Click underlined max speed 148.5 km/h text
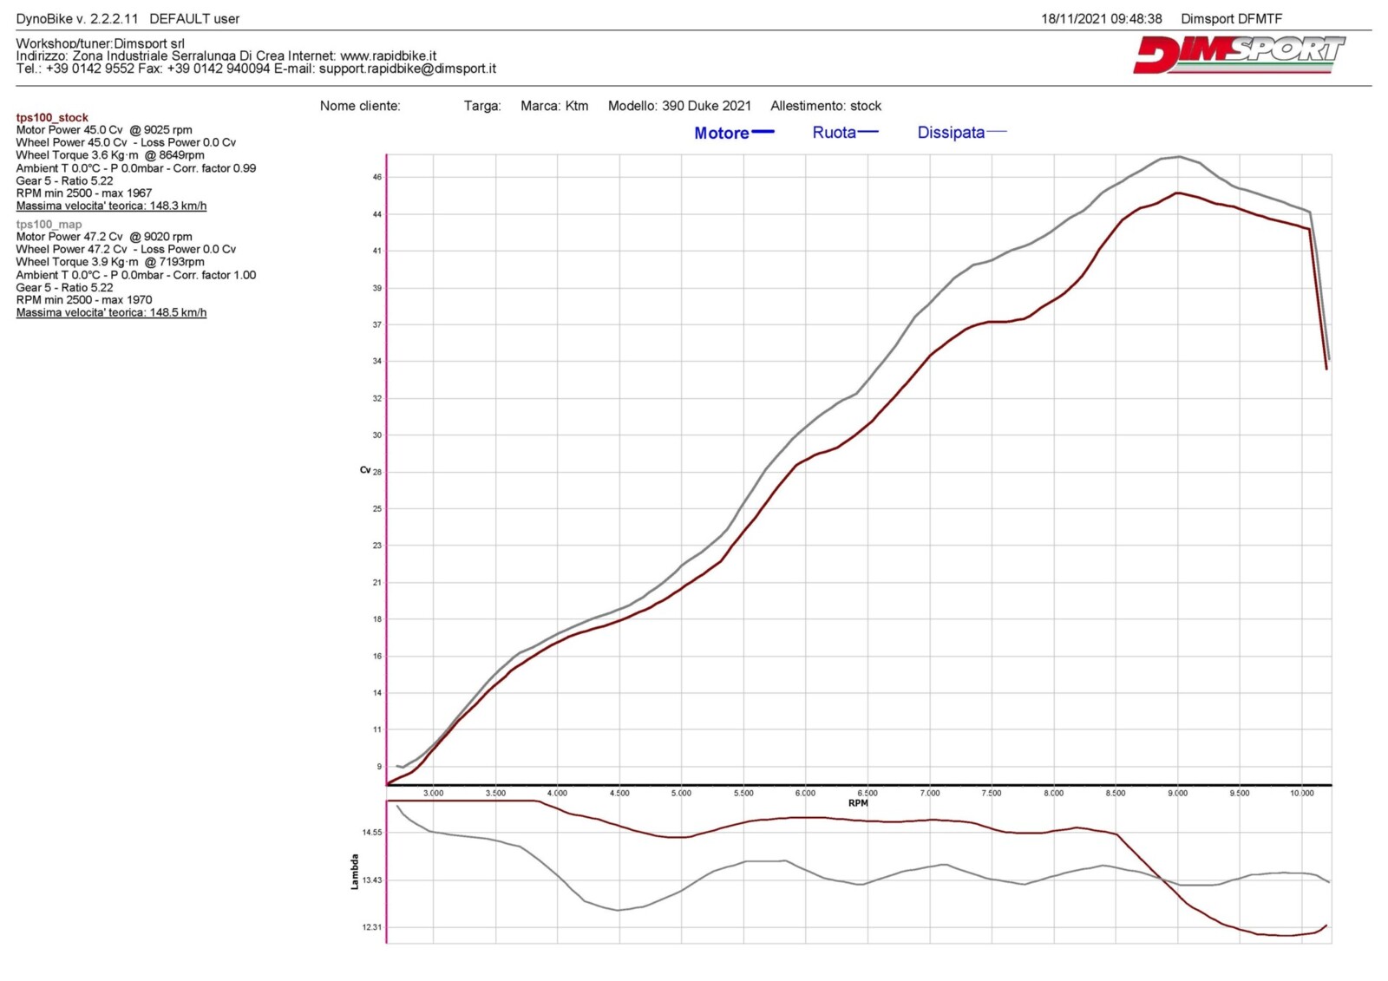This screenshot has width=1388, height=981. tap(111, 312)
